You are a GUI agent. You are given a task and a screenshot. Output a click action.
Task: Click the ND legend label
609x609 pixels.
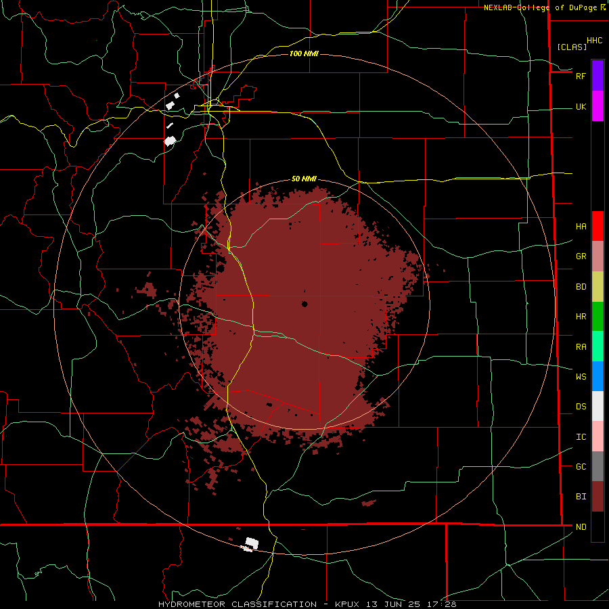(581, 526)
